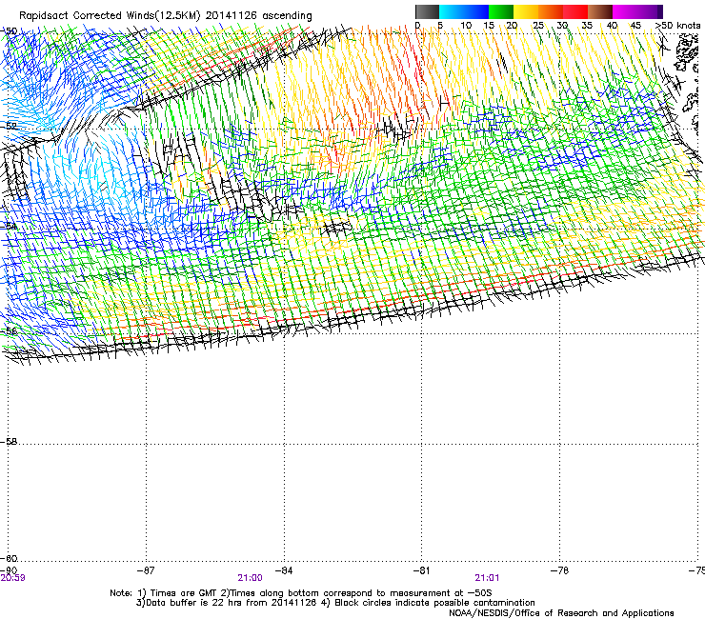Click the longitude label '-84'

[x=284, y=570]
